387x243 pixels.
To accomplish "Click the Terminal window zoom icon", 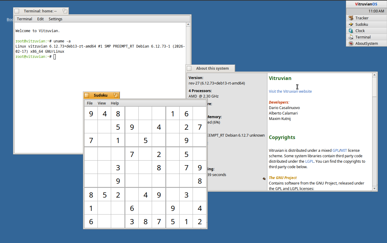I will click(x=65, y=11).
